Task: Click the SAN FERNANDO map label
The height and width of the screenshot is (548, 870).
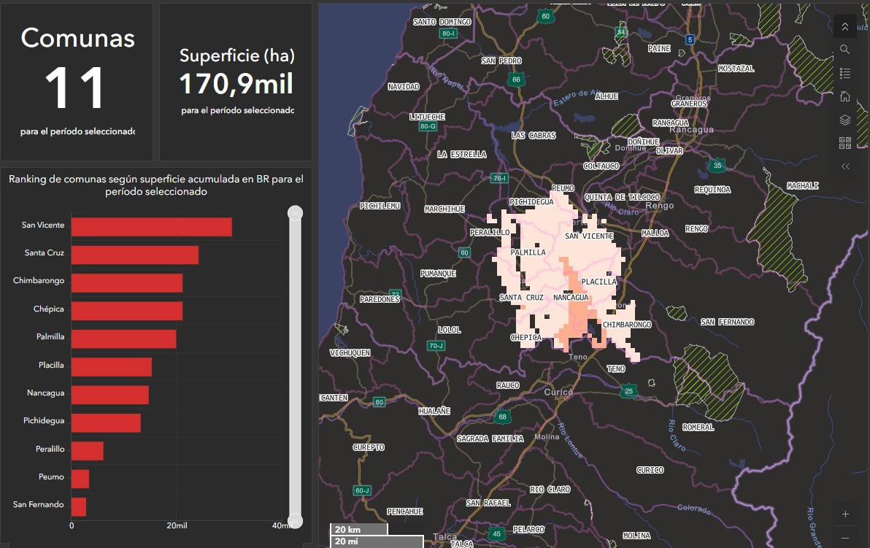Action: [x=727, y=322]
